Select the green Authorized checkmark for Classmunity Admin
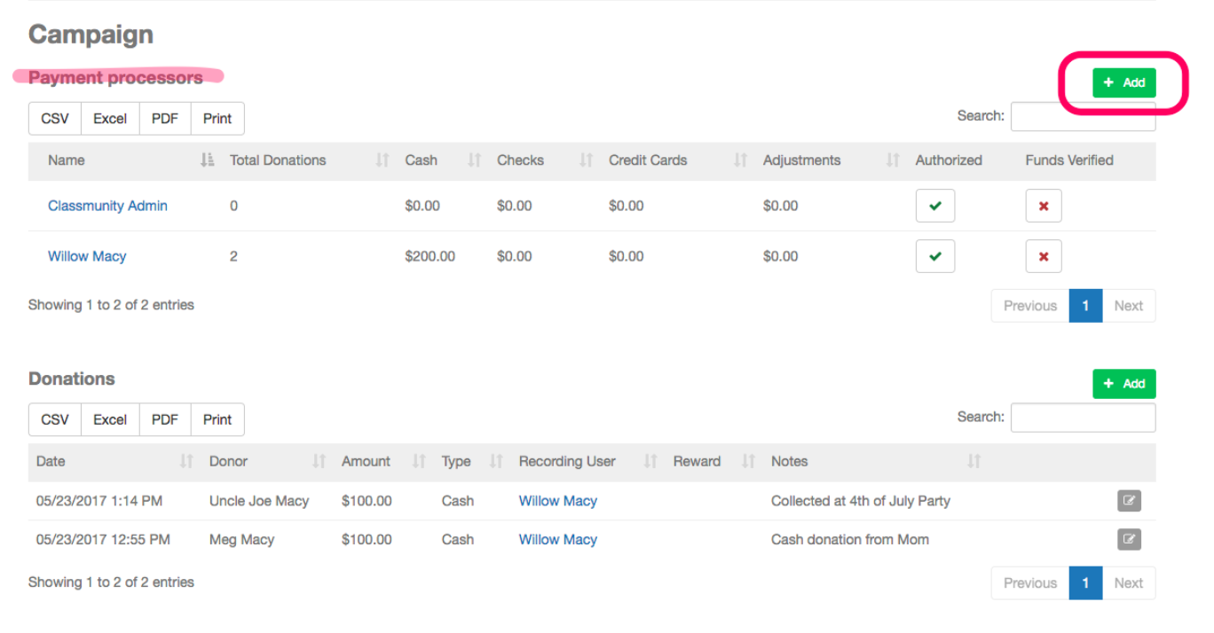The image size is (1214, 633). pos(935,205)
